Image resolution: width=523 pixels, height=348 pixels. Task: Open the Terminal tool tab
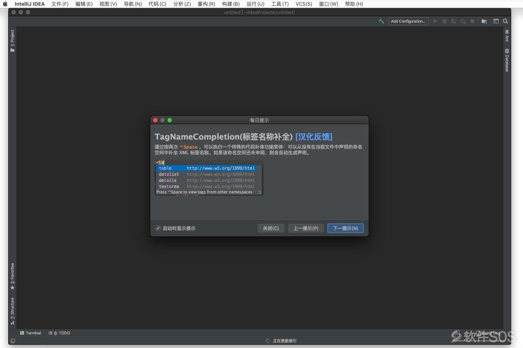click(x=30, y=333)
